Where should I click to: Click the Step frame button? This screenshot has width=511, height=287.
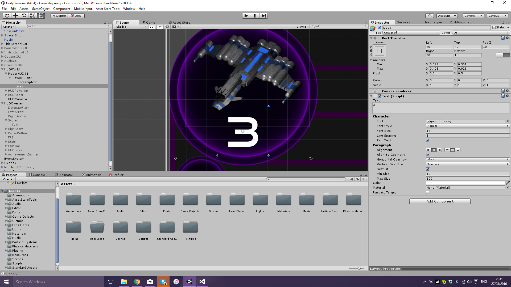click(x=263, y=16)
